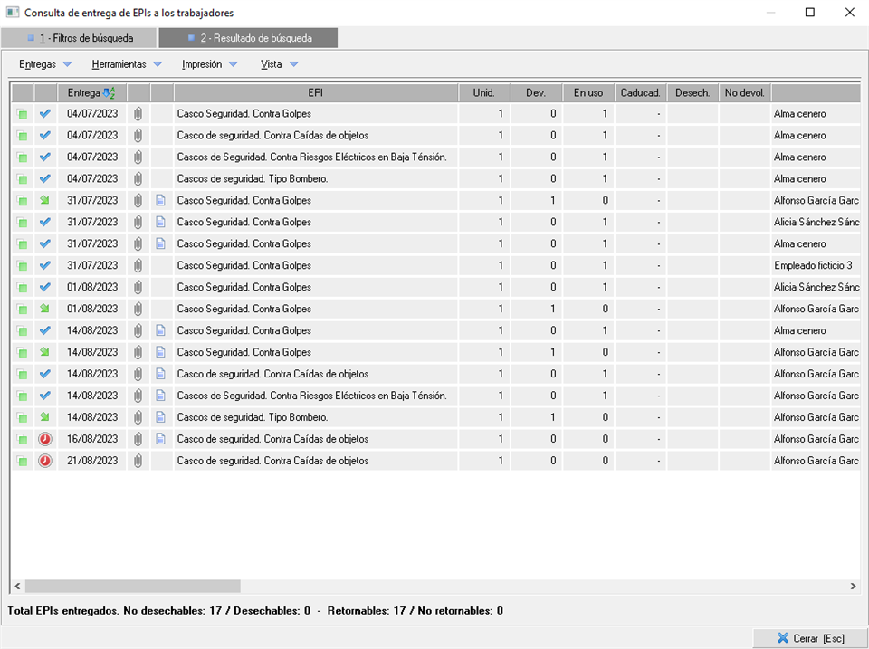The image size is (869, 649).
Task: Open the document icon for 14/08/2023 Alma cenero
Action: [161, 331]
